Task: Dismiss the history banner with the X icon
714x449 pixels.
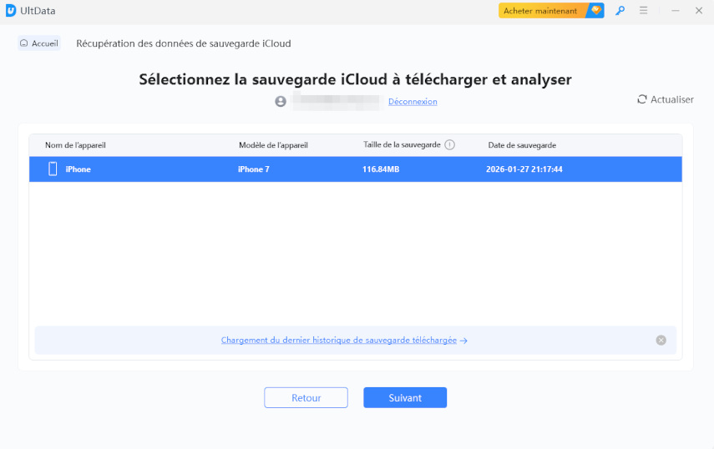Action: click(661, 341)
